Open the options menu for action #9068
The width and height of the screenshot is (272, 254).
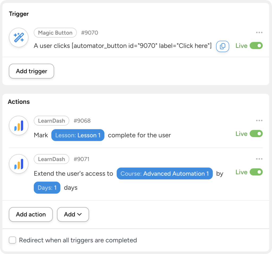click(x=259, y=120)
